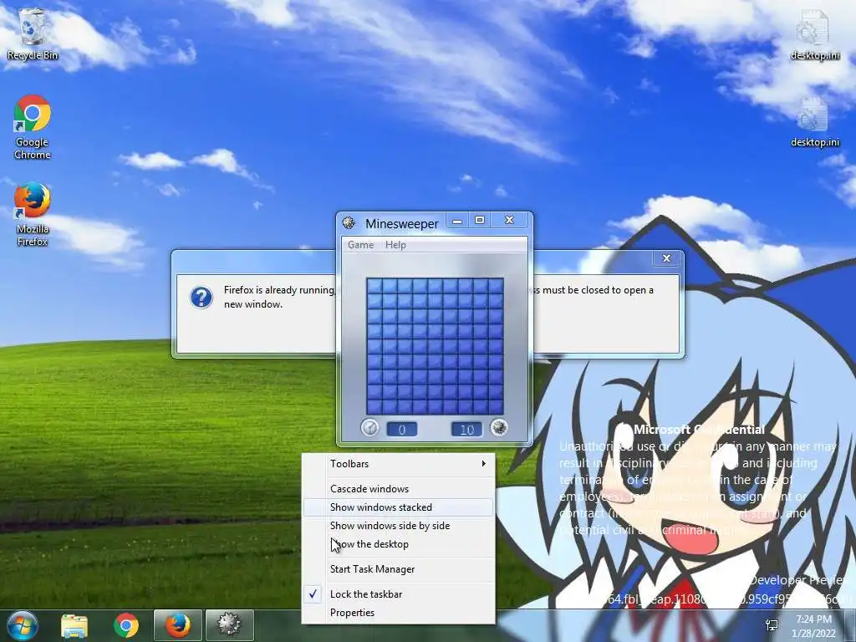Click the Minesweeper title bar mine icon
The height and width of the screenshot is (642, 856).
[x=349, y=222]
